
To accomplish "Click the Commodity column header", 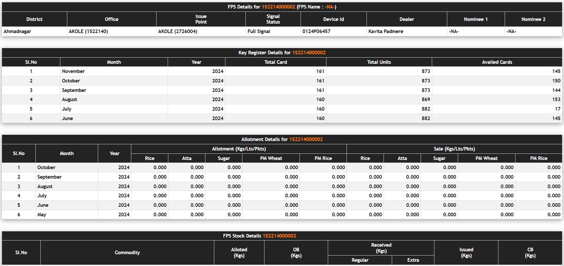I will (127, 253).
